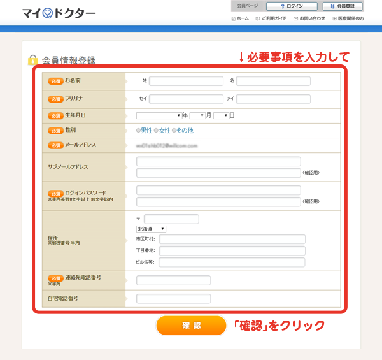
Task: Click the book icon beside ご利用ガイド
Action: 257,18
